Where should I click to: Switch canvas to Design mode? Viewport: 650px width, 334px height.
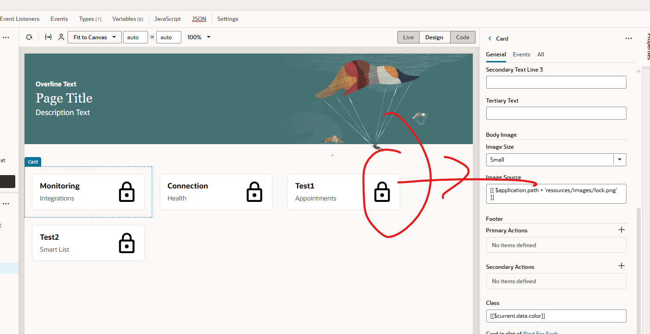(x=434, y=37)
